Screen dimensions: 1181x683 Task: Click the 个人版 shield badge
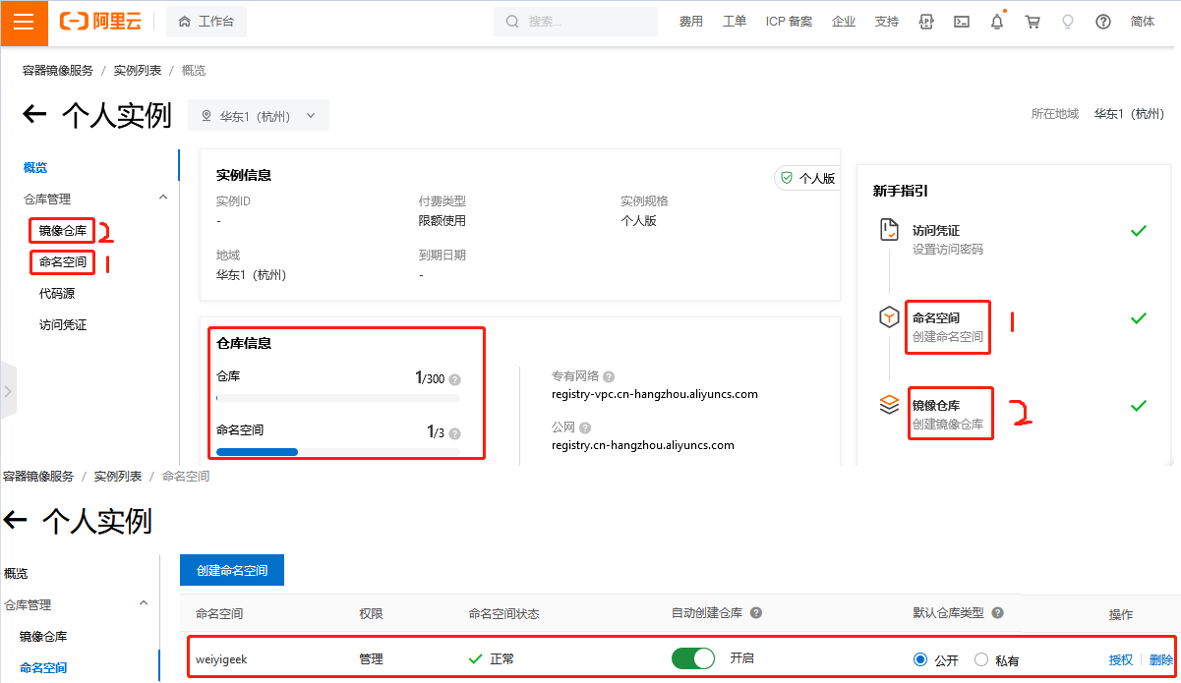(x=806, y=178)
